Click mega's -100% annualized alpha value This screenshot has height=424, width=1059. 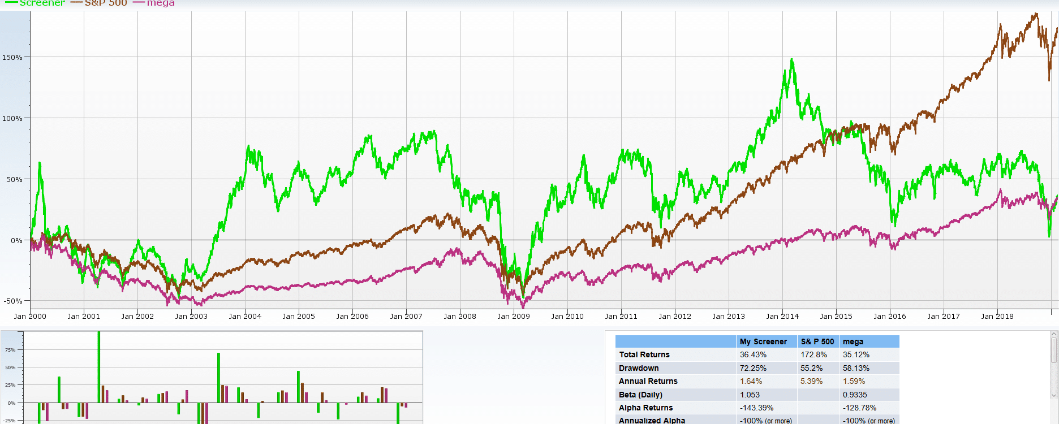pos(868,421)
